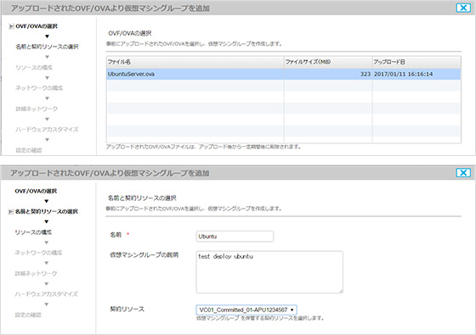
Task: Close the bottom OVF/OVA wizard dialog
Action: [463, 173]
